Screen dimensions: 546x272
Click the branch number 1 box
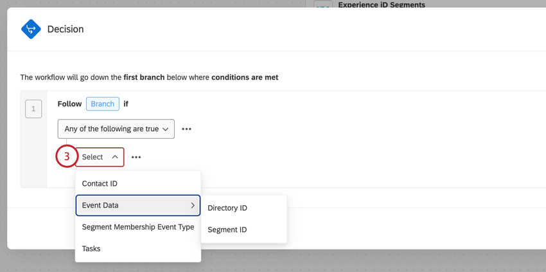point(33,109)
